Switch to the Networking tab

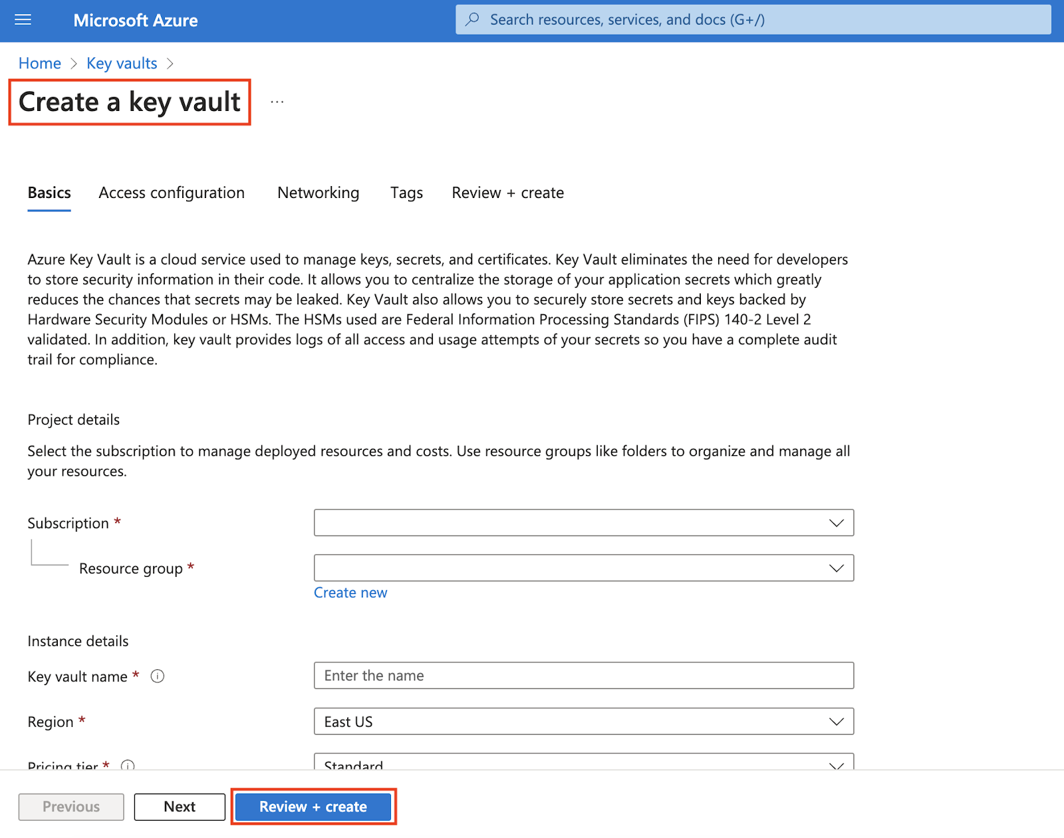point(319,193)
